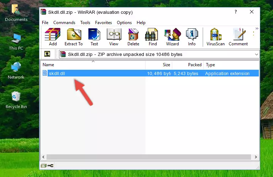Viewport: 273px width, 177px height.
Task: Open the View file tool
Action: (x=114, y=37)
